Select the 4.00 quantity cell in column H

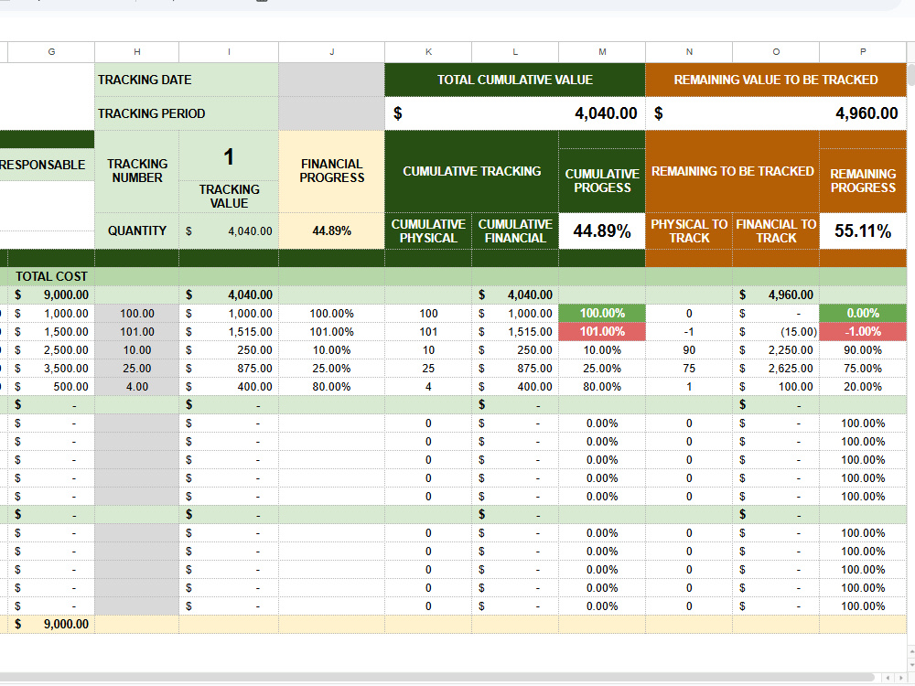click(137, 387)
